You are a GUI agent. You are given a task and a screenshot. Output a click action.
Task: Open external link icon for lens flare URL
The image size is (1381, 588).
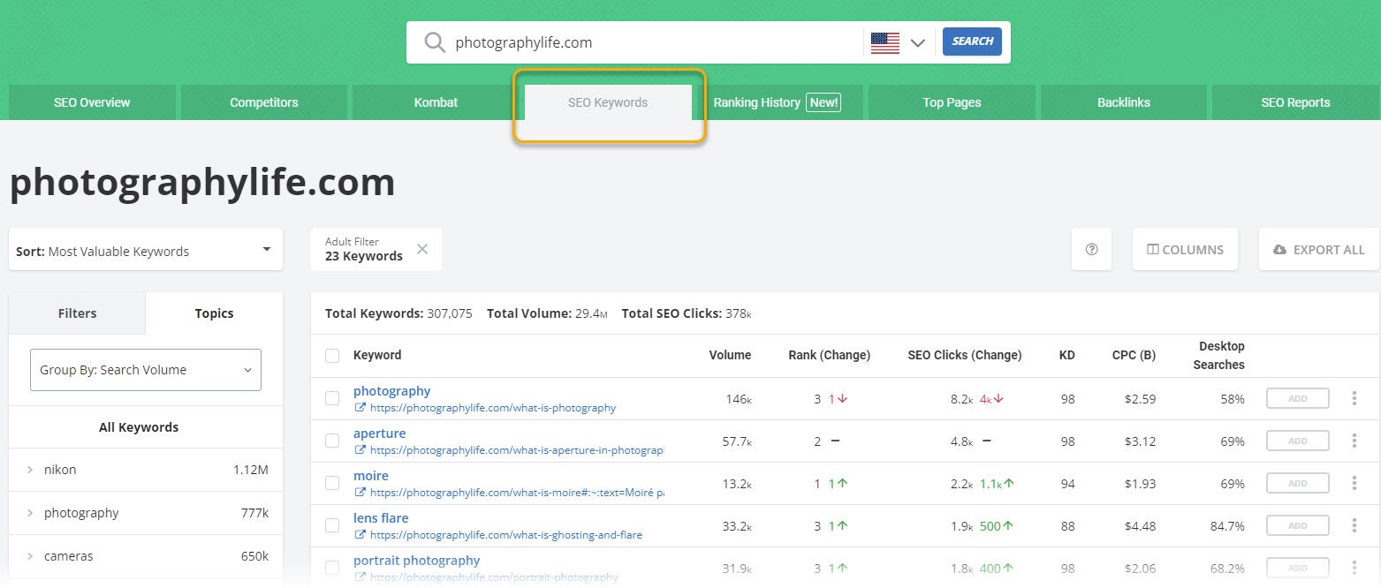click(x=360, y=535)
